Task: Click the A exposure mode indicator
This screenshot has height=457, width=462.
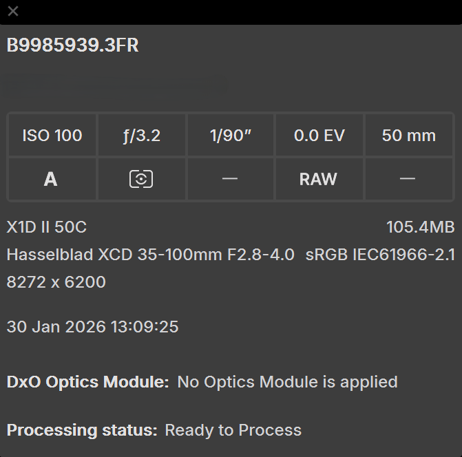Action: pos(50,179)
